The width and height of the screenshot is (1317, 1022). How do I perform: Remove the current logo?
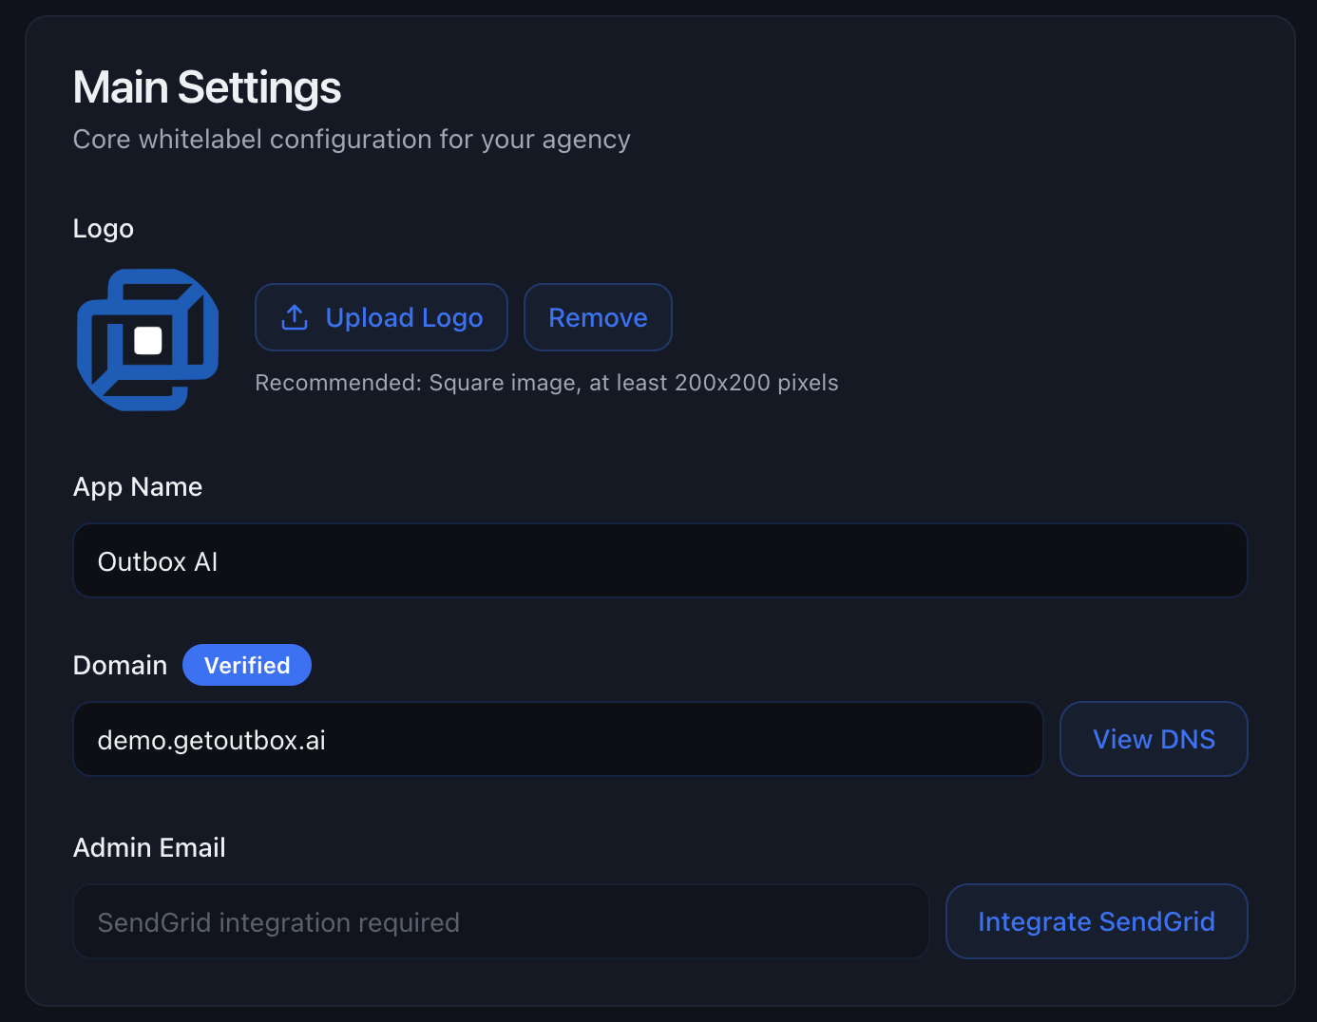click(x=597, y=317)
